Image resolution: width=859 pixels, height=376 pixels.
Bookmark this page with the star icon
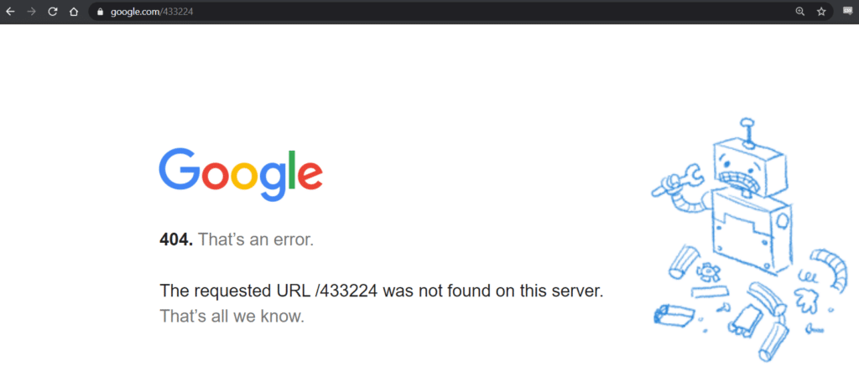tap(821, 12)
